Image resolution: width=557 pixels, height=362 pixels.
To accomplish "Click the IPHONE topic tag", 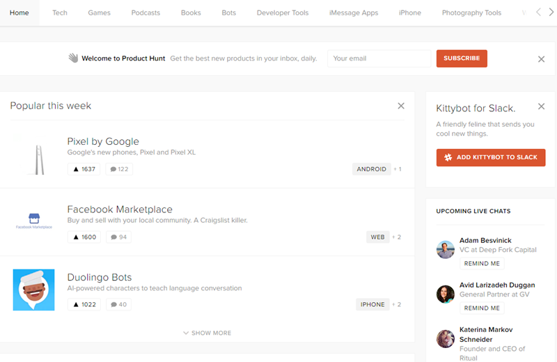I will pos(372,304).
